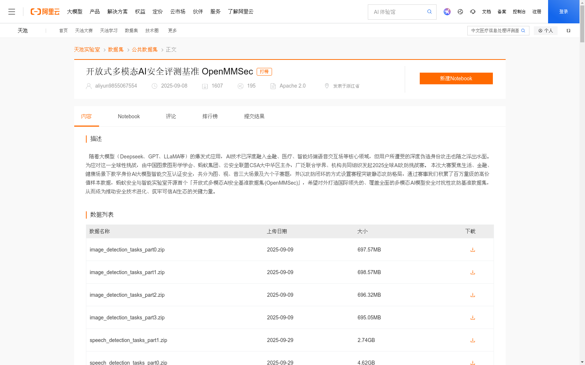Click the headset customer support icon
Screen dimensions: 585x365
[x=473, y=12]
